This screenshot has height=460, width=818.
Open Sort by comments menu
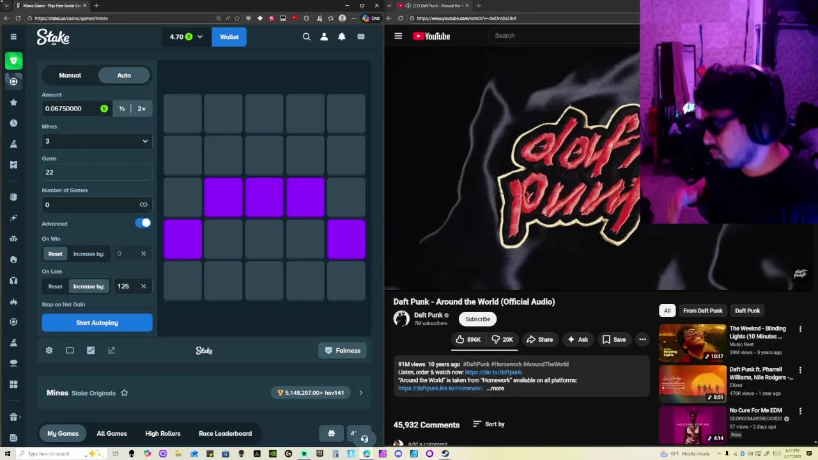click(x=489, y=424)
